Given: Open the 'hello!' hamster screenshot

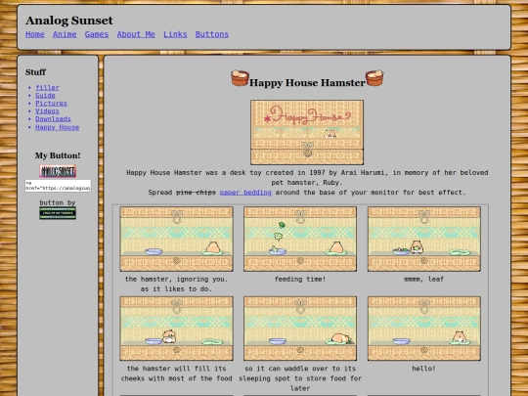Looking at the screenshot, I should tap(424, 329).
